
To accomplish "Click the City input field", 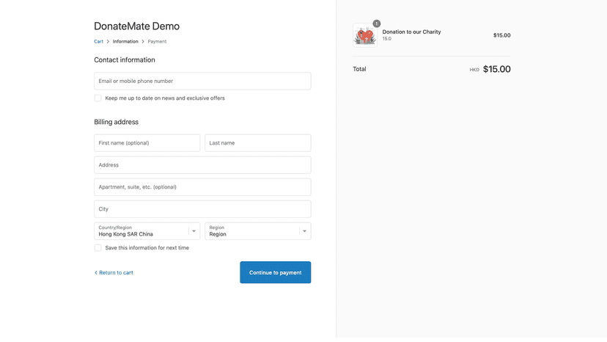I will click(x=202, y=209).
